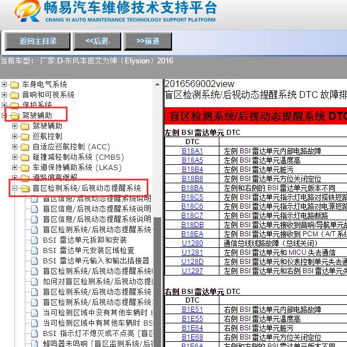Go back with the <<后退 button
347x347 pixels.
pyautogui.click(x=98, y=41)
